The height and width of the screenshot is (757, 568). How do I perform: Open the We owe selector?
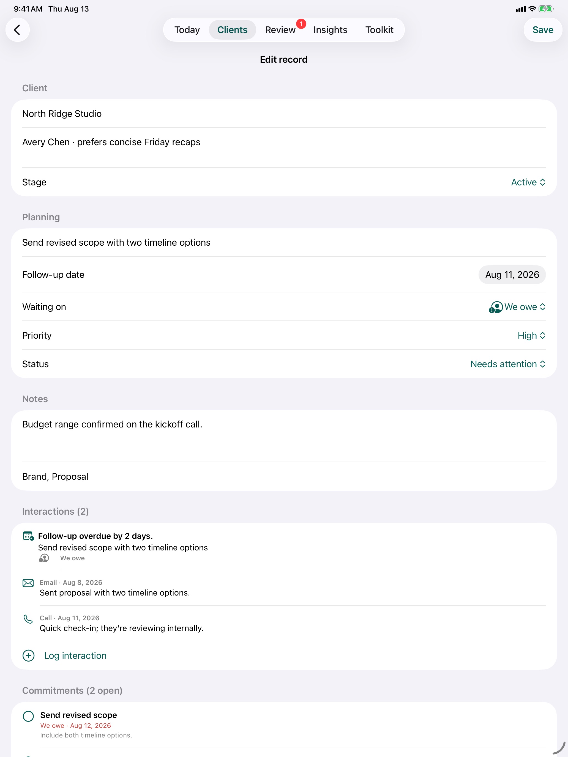click(x=517, y=307)
